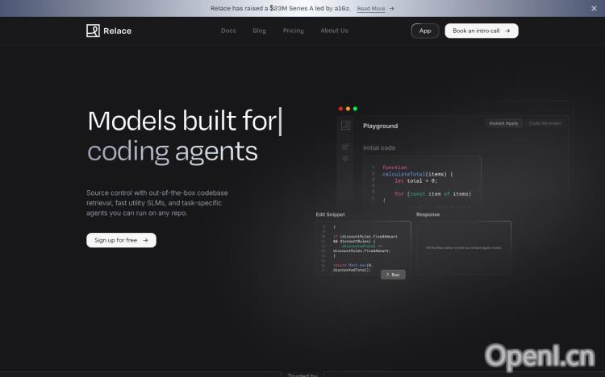Select the Instant Apply tab
Image resolution: width=605 pixels, height=377 pixels.
(x=504, y=123)
